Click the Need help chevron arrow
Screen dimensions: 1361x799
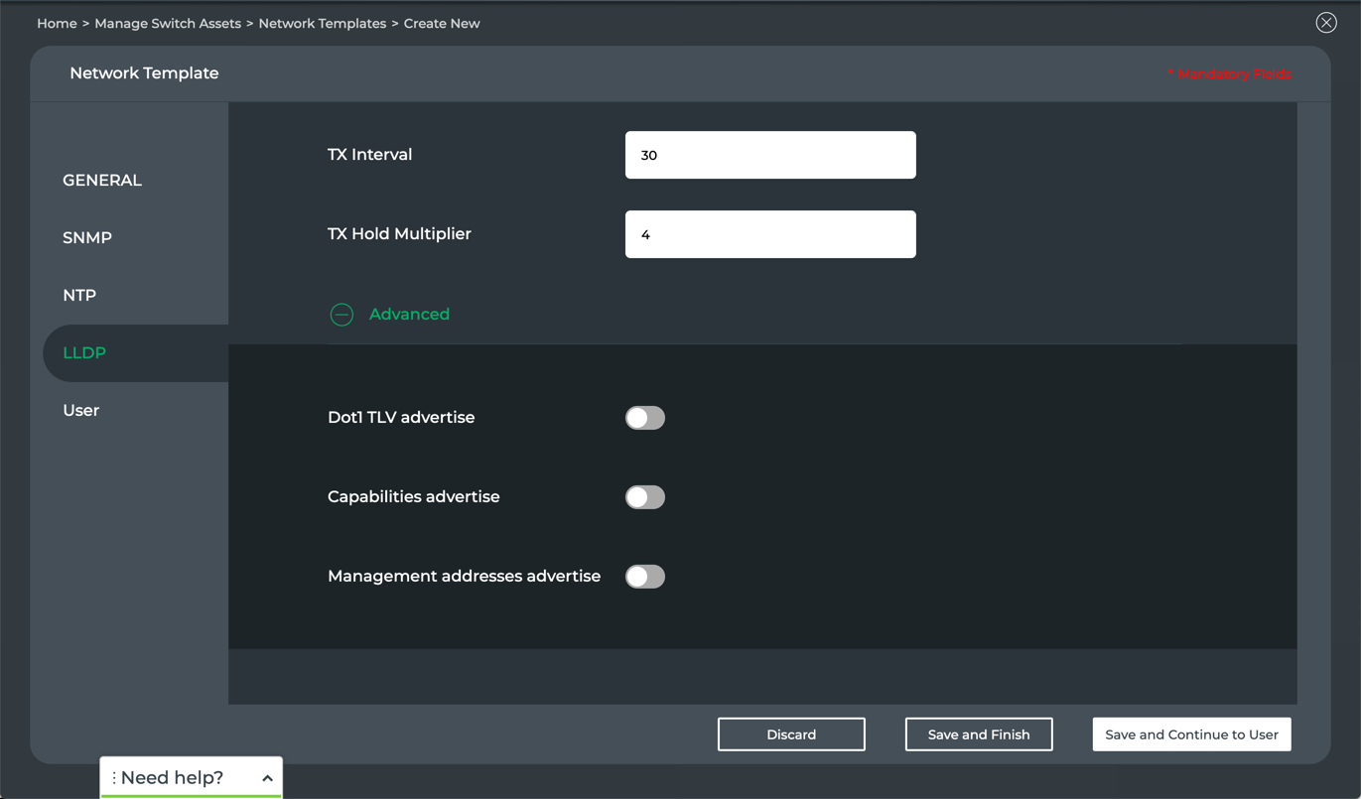pyautogui.click(x=267, y=778)
